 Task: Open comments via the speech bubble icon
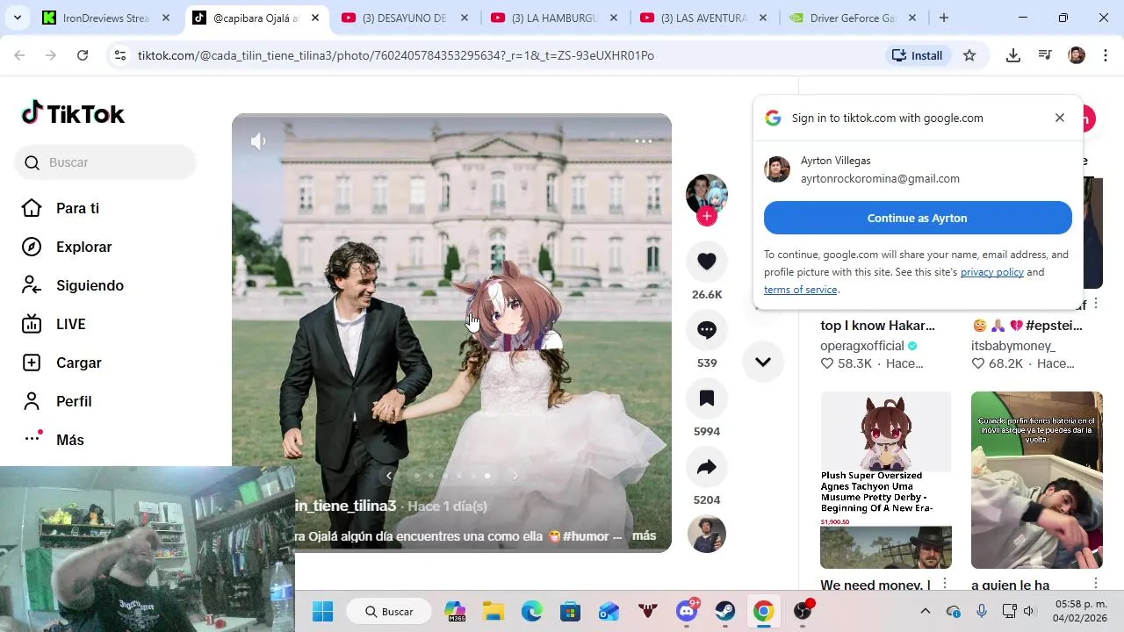coord(707,330)
